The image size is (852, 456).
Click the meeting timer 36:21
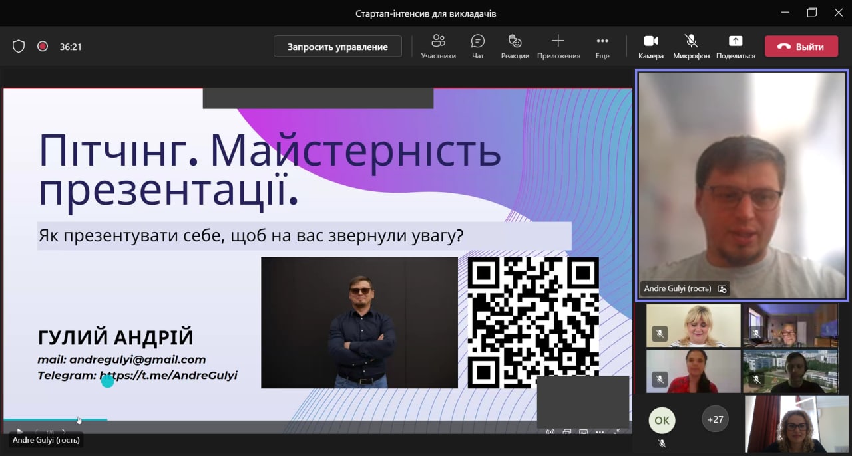tap(71, 47)
